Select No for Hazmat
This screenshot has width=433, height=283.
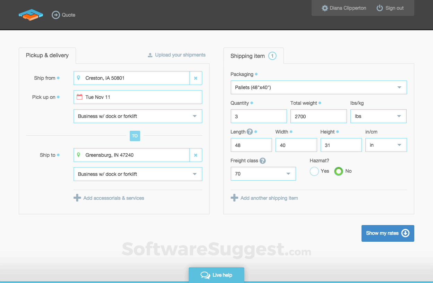click(x=338, y=171)
